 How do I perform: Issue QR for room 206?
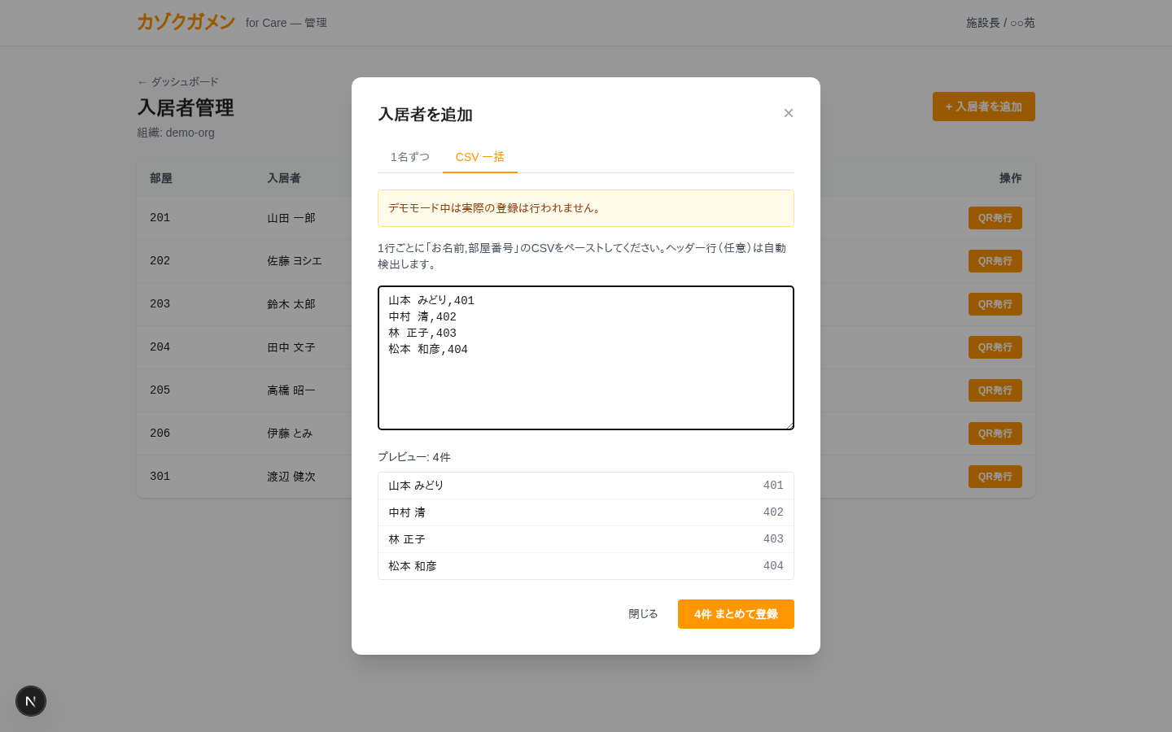click(x=995, y=434)
